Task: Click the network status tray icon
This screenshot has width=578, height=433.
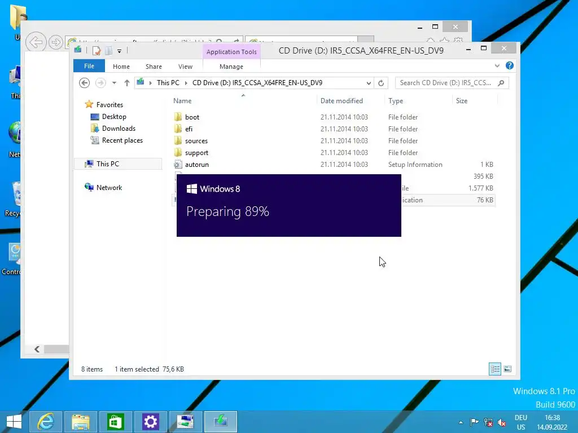Action: click(488, 422)
